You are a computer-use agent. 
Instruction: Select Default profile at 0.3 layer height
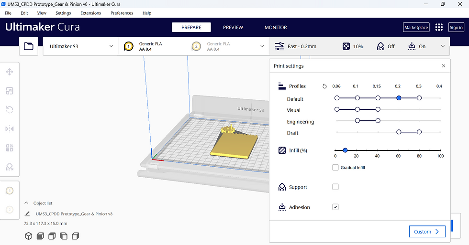click(419, 98)
